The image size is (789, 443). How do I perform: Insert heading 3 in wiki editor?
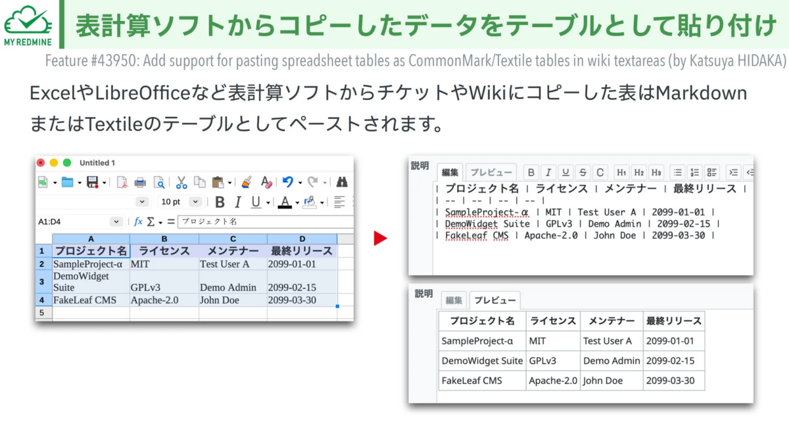(x=656, y=172)
